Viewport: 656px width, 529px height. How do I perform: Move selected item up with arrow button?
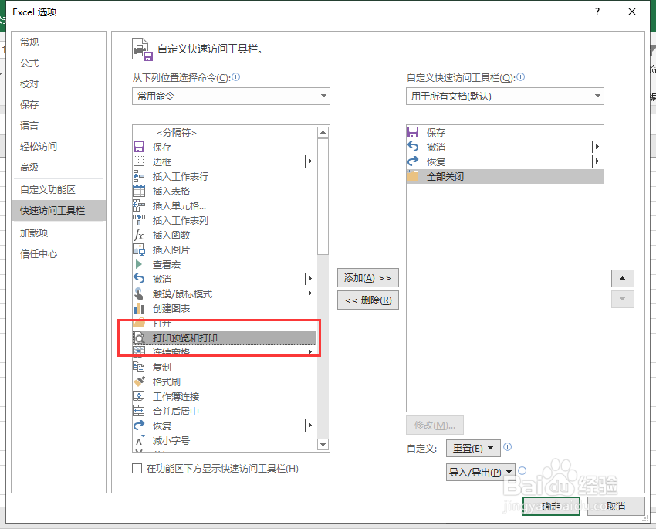[623, 278]
